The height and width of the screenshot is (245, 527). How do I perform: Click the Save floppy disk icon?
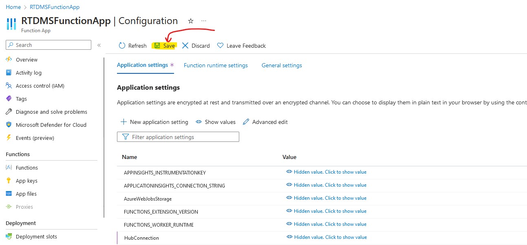(x=157, y=46)
